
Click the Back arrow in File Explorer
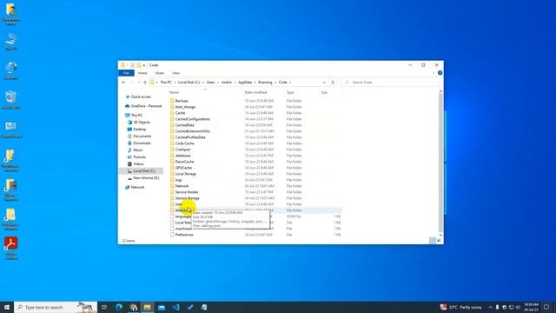click(123, 83)
